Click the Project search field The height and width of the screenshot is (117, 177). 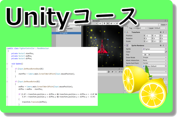[x=102, y=72]
